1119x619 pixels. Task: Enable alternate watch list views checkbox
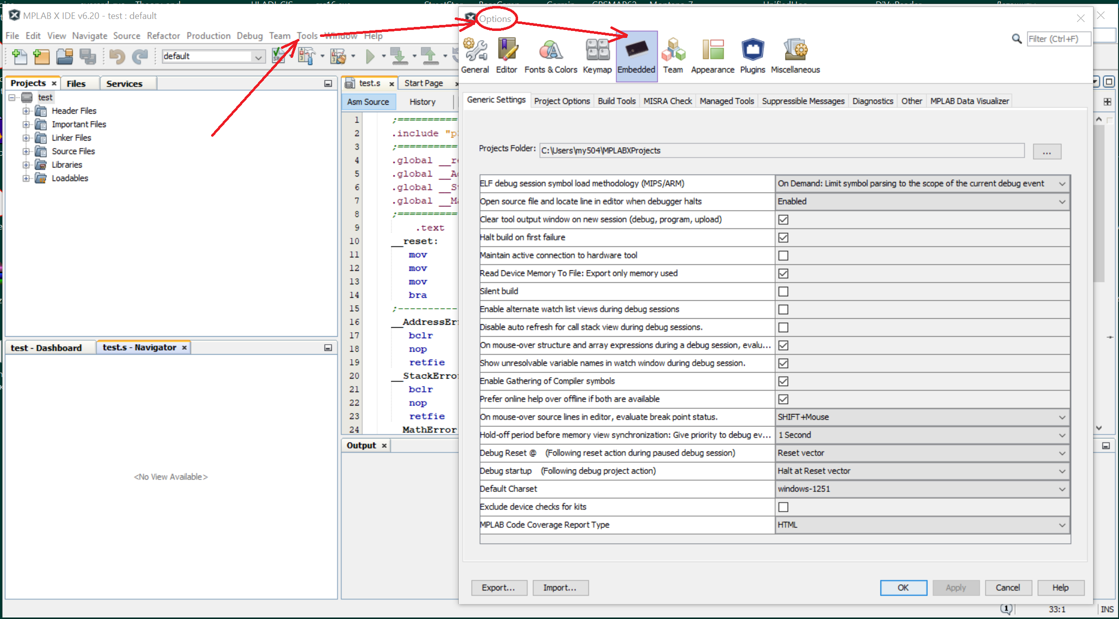pos(783,309)
